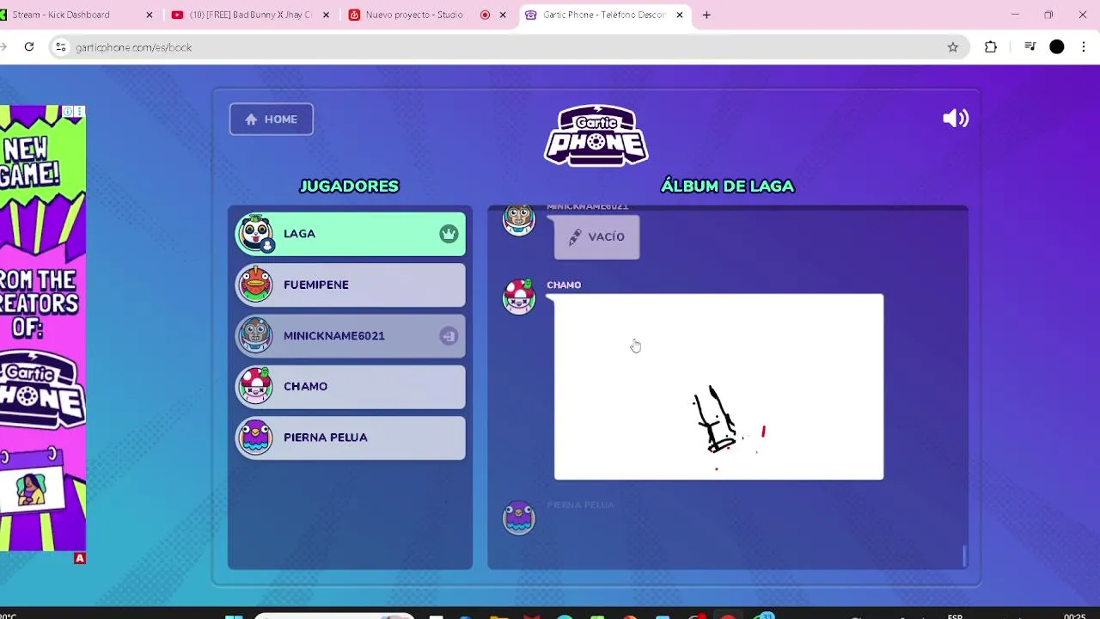Click CHAMO's drawing in the album

(x=718, y=387)
